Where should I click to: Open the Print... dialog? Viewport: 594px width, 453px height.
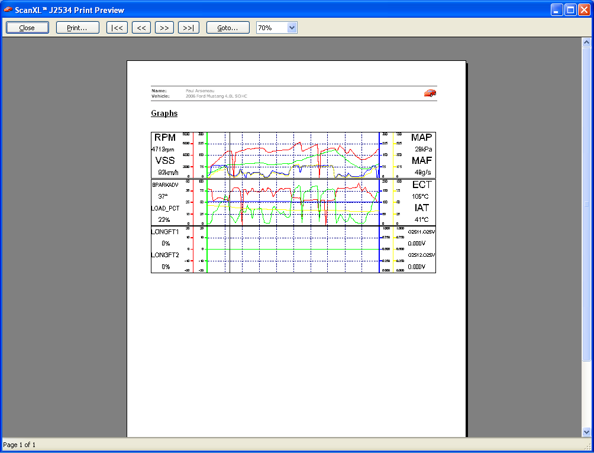pos(78,28)
